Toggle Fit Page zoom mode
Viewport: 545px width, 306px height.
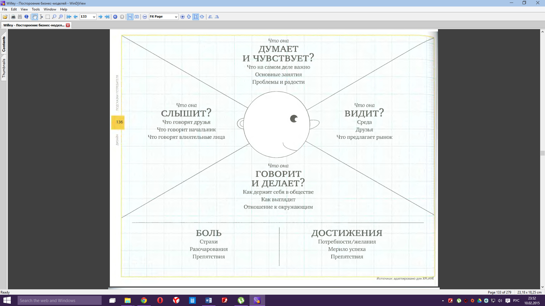click(x=196, y=17)
